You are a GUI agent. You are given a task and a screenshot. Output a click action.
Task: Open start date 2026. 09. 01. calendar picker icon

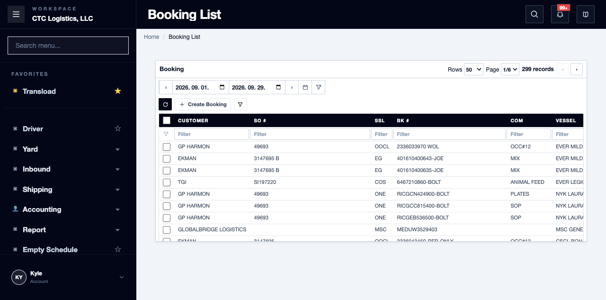[x=222, y=87]
